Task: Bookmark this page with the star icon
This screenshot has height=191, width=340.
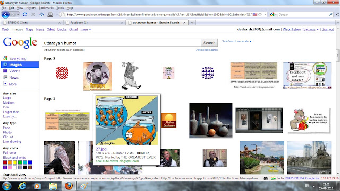Action: (260, 14)
